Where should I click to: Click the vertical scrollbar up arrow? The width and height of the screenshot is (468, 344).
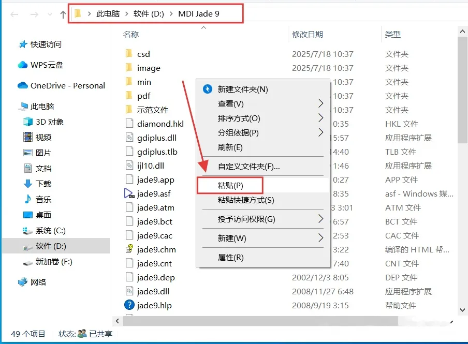pos(462,32)
